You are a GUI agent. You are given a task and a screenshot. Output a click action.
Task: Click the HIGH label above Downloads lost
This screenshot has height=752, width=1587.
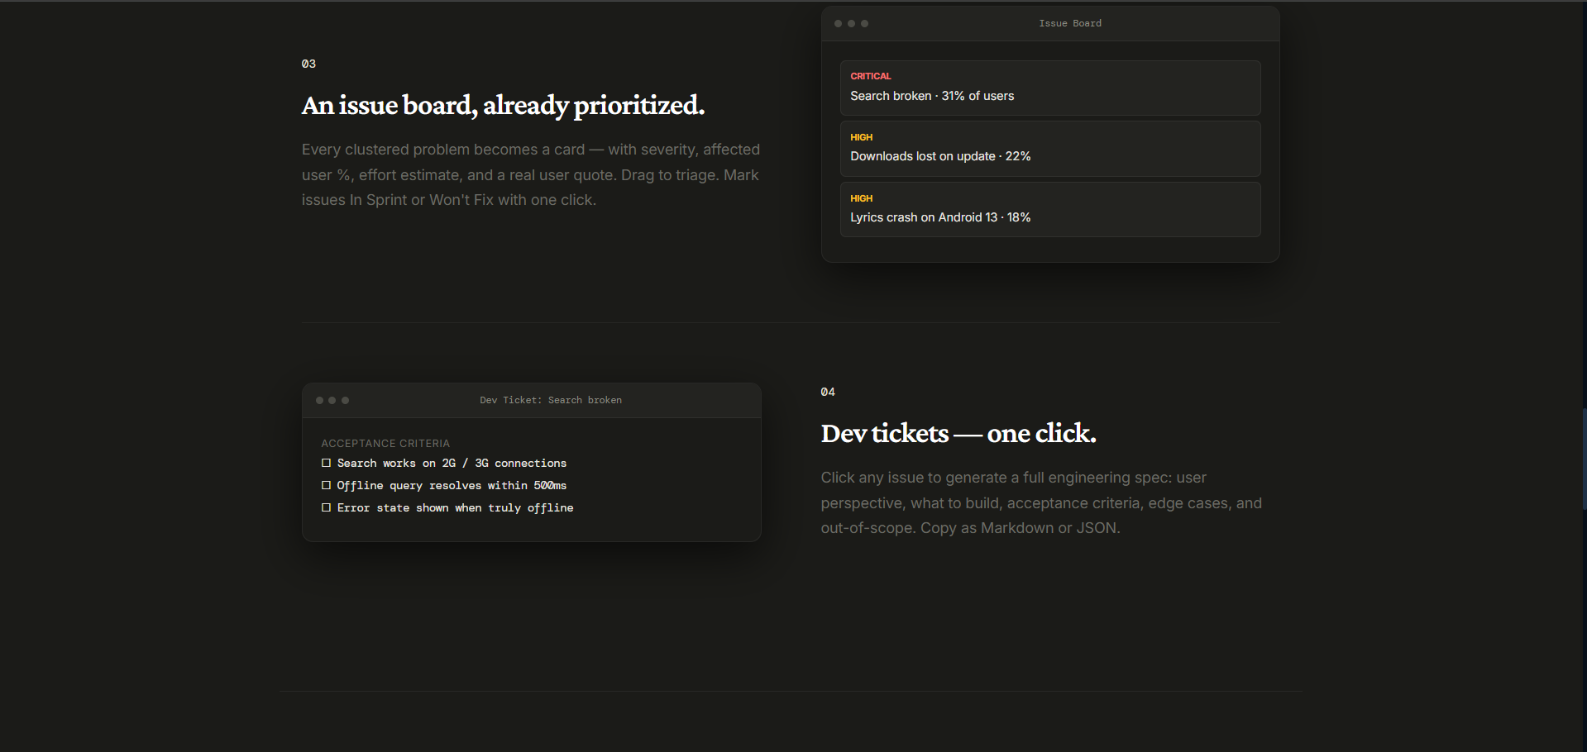(861, 137)
